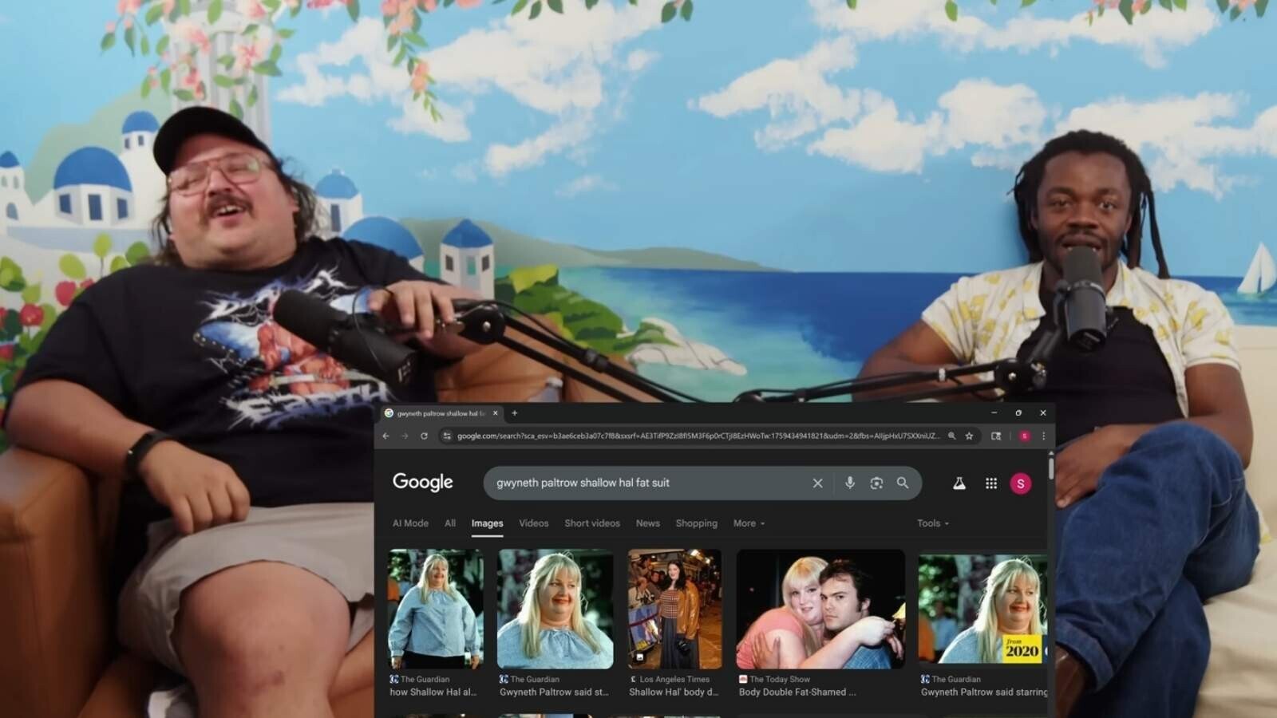Screen dimensions: 1277x718
Task: Expand the Tools dropdown
Action: click(932, 523)
